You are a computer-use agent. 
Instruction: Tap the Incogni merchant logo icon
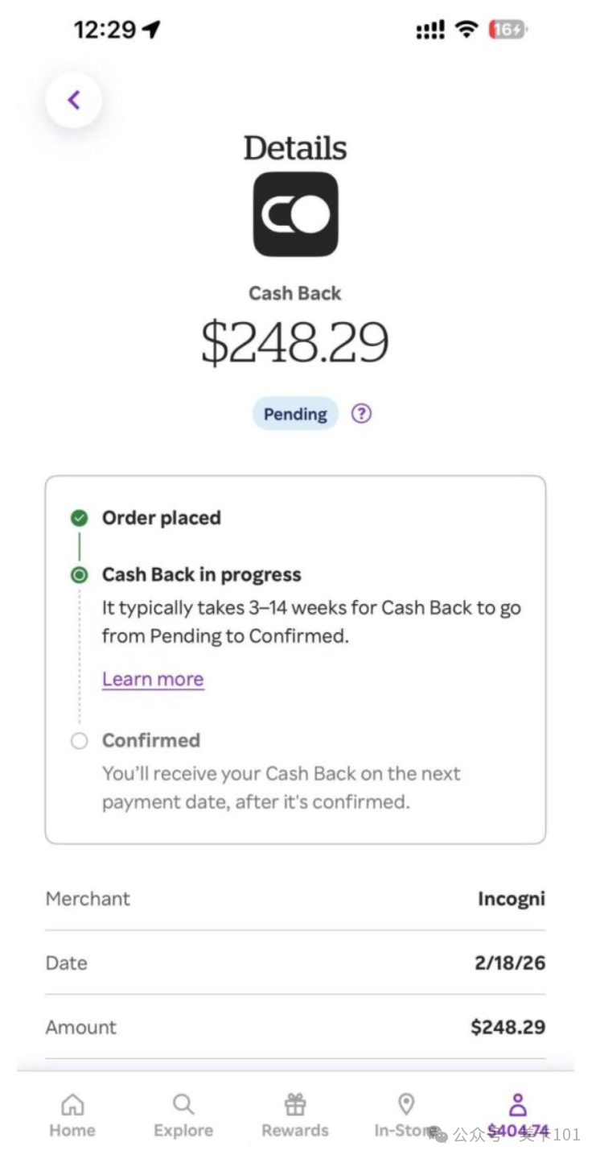pyautogui.click(x=295, y=214)
